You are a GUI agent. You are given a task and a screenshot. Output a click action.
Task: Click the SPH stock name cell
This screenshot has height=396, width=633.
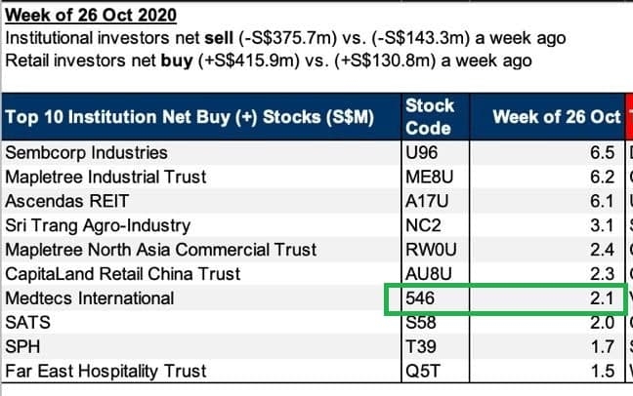[23, 346]
